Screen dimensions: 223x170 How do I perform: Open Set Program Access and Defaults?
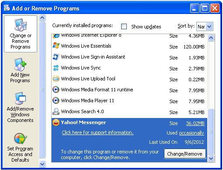coord(20,148)
